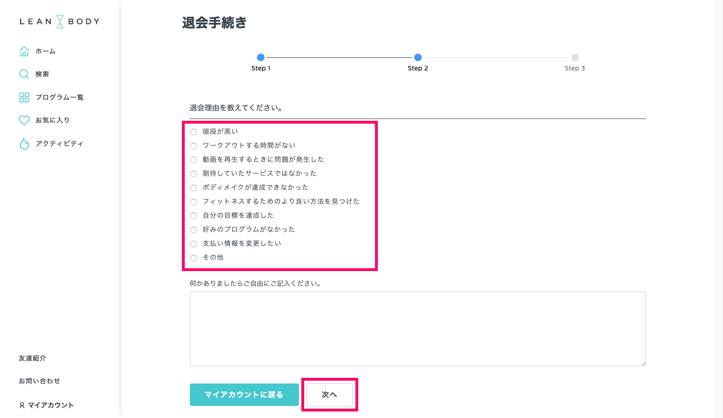Click the activity flame icon
723x418 pixels.
tap(24, 144)
